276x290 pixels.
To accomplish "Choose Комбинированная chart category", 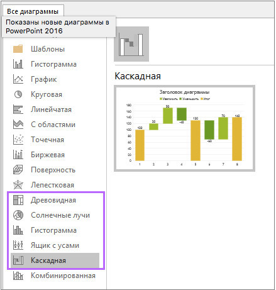I will 63,276.
